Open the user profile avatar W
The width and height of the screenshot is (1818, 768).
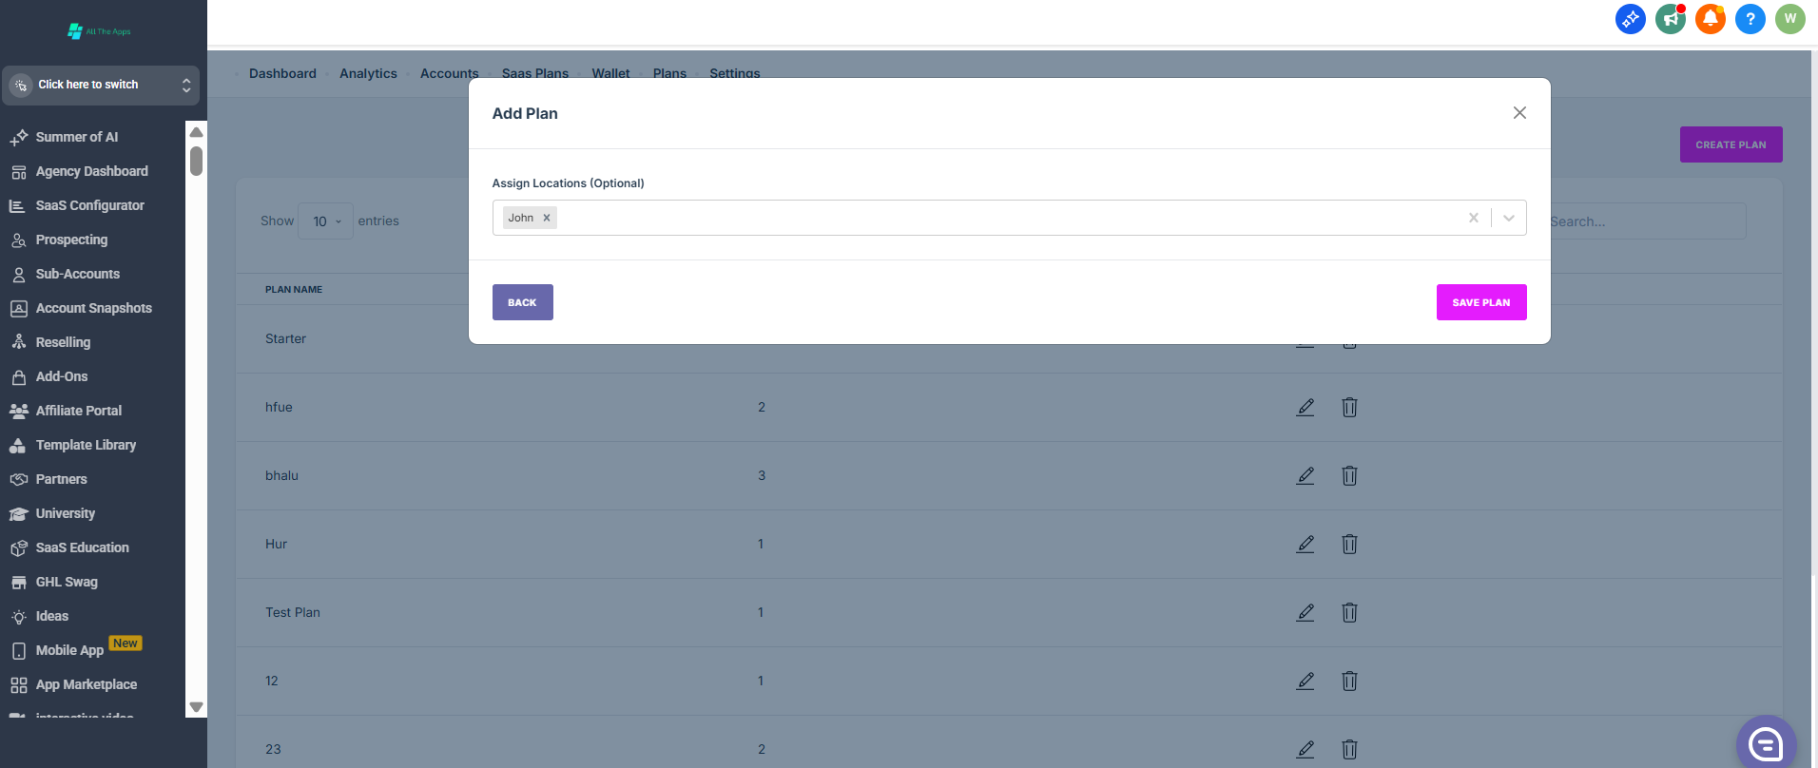pyautogui.click(x=1790, y=19)
